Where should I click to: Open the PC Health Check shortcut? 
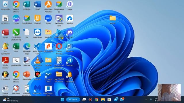pyautogui.click(x=48, y=77)
